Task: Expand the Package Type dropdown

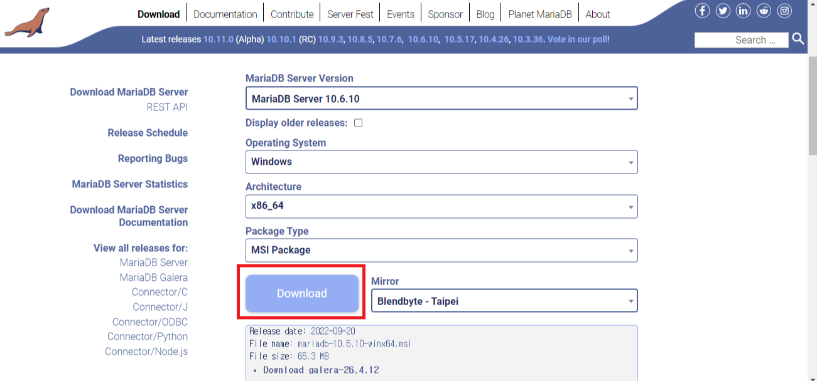Action: (441, 250)
